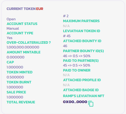Click the Token Minted label
The image size is (126, 114).
pyautogui.click(x=19, y=72)
